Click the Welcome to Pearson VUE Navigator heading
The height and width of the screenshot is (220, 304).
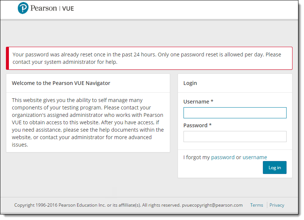[x=61, y=83]
